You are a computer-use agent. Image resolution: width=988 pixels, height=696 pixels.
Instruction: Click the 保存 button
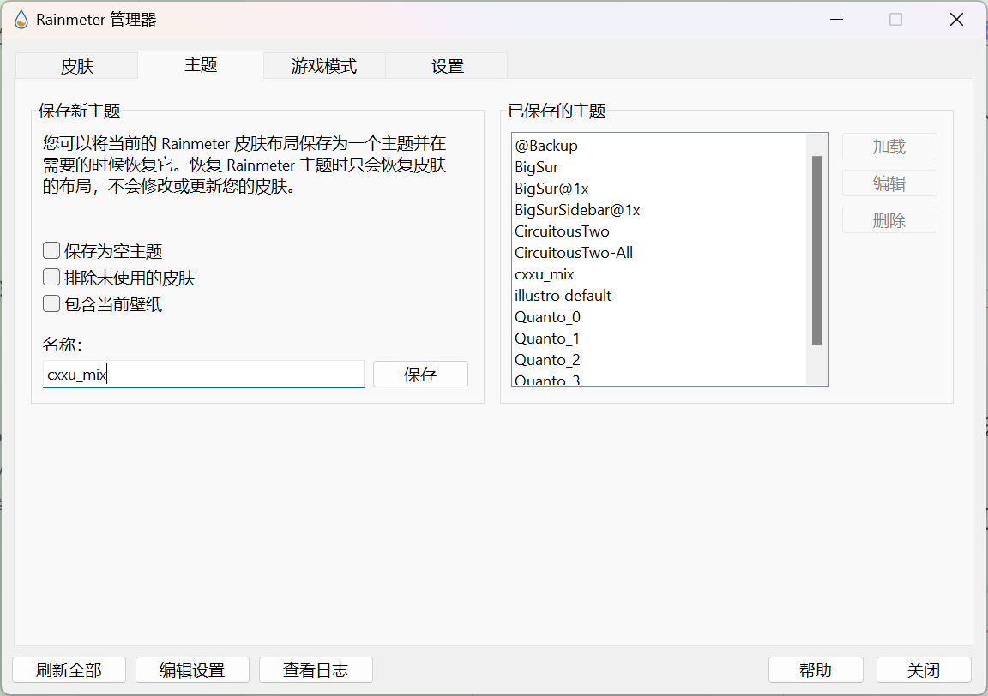coord(420,374)
